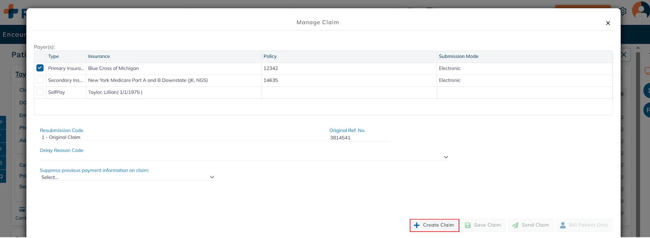The width and height of the screenshot is (650, 238).
Task: Click the card icon in left panel
Action: click(22, 210)
